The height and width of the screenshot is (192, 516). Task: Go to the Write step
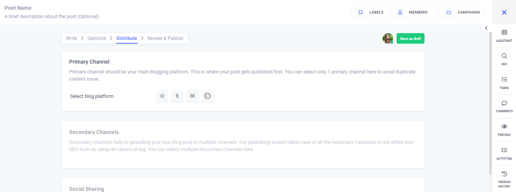click(x=71, y=38)
